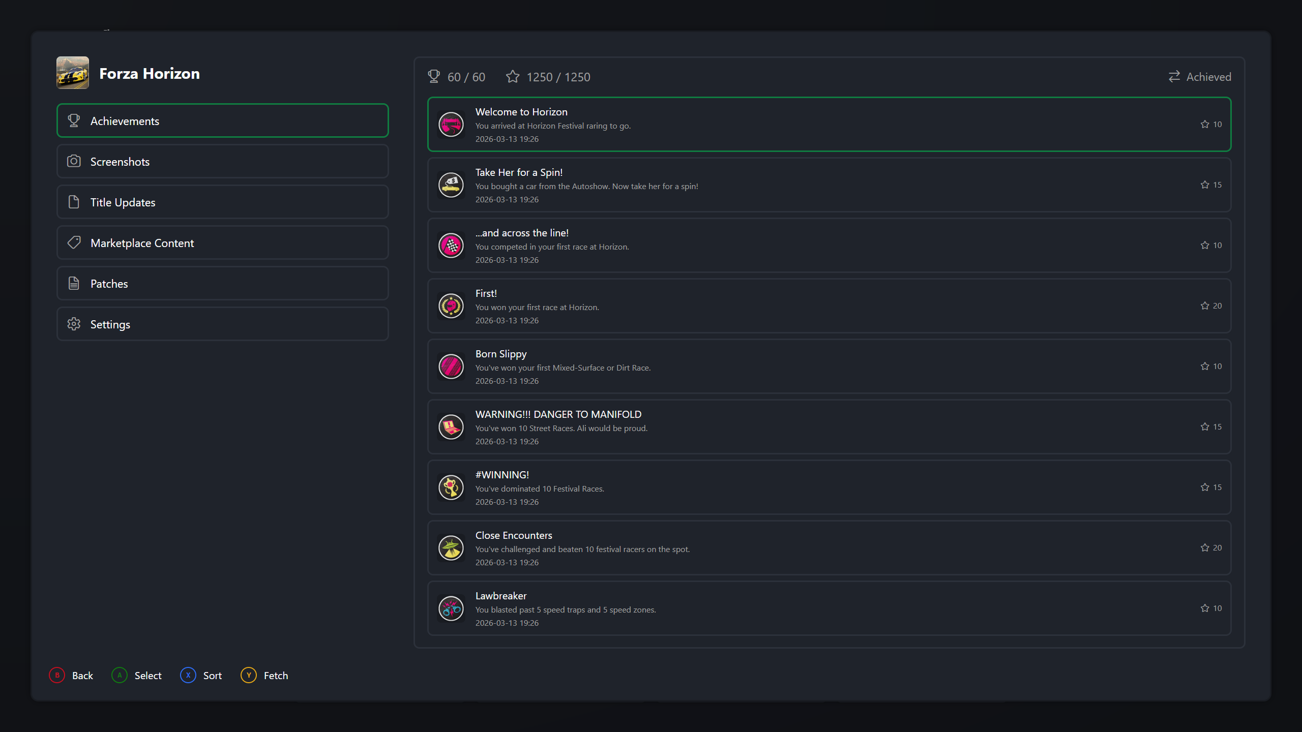Click the star icon next to 1250 / 1250
Viewport: 1302px width, 732px height.
point(513,76)
